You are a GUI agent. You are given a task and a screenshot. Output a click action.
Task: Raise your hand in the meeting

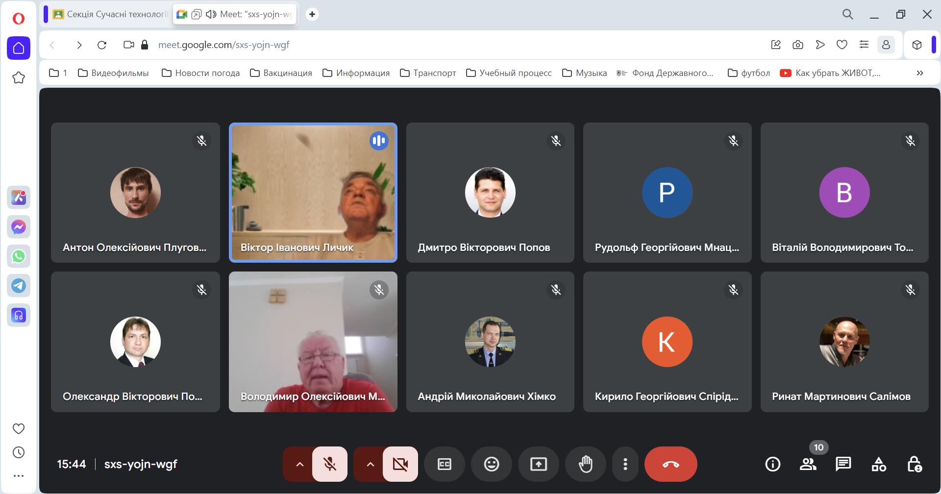(585, 464)
